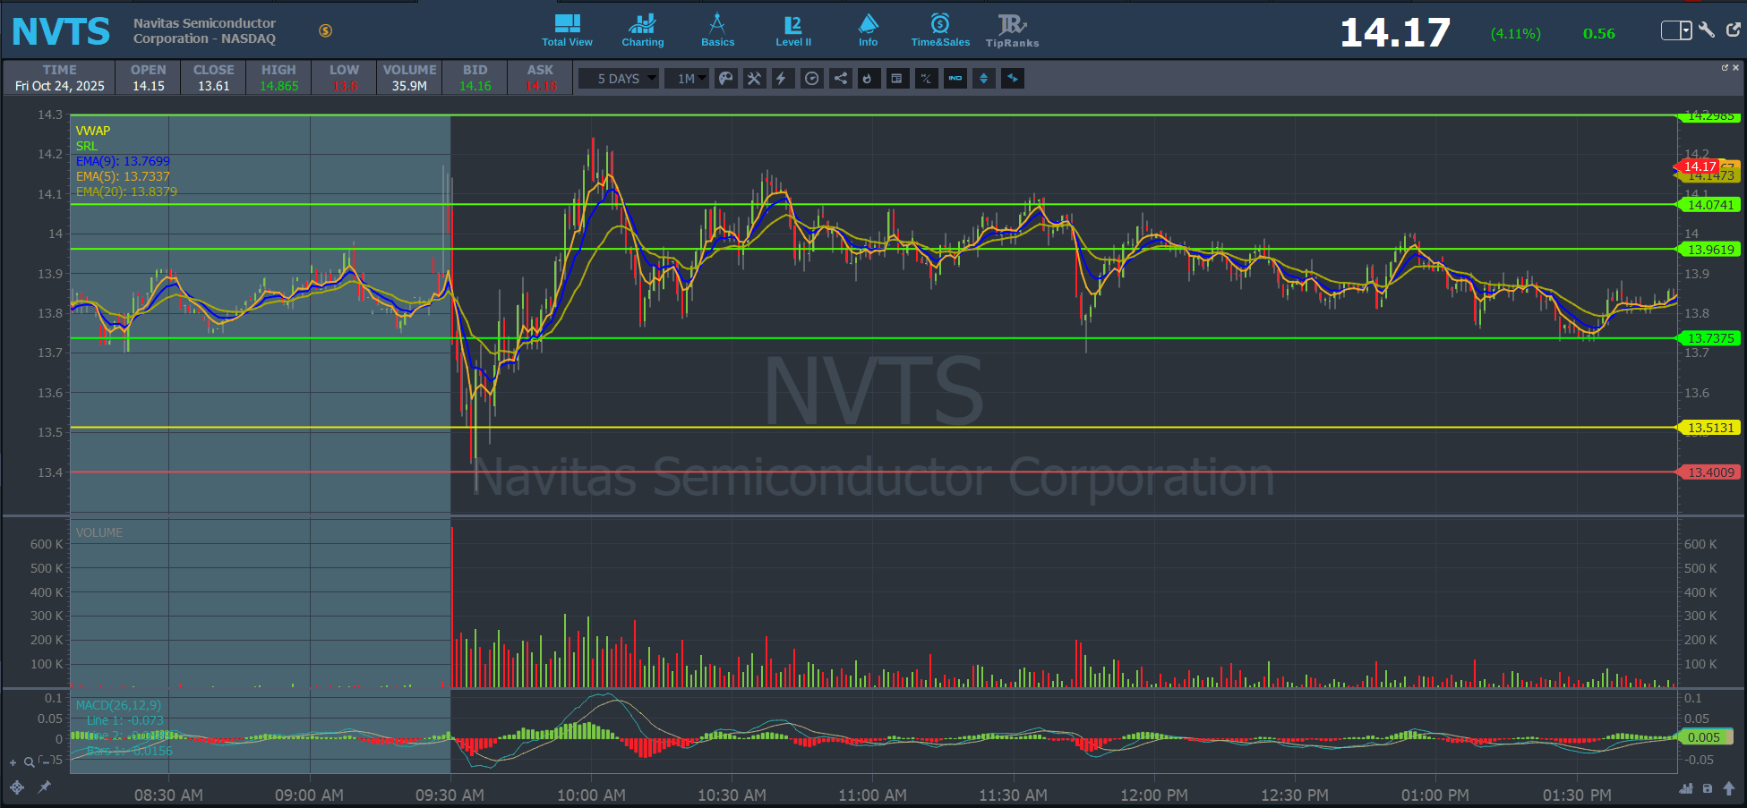Click the red 14.17 current price tag
The height and width of the screenshot is (808, 1747).
tap(1698, 166)
